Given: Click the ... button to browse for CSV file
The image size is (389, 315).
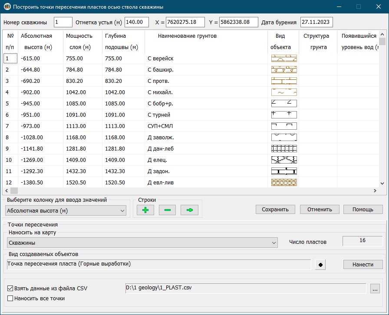Looking at the screenshot, I should pyautogui.click(x=375, y=288).
